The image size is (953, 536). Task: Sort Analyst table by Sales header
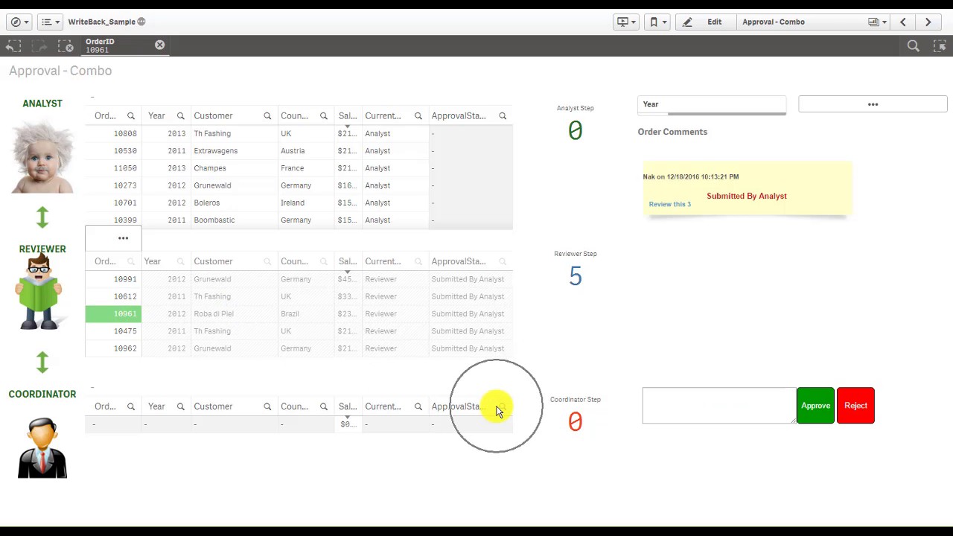coord(347,116)
